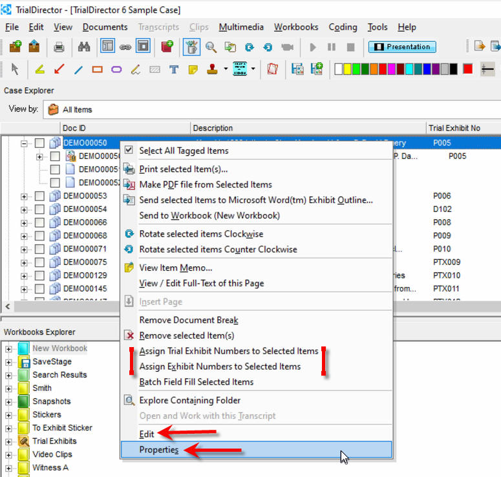Choose Properties in context menu
The height and width of the screenshot is (477, 501).
point(256,450)
